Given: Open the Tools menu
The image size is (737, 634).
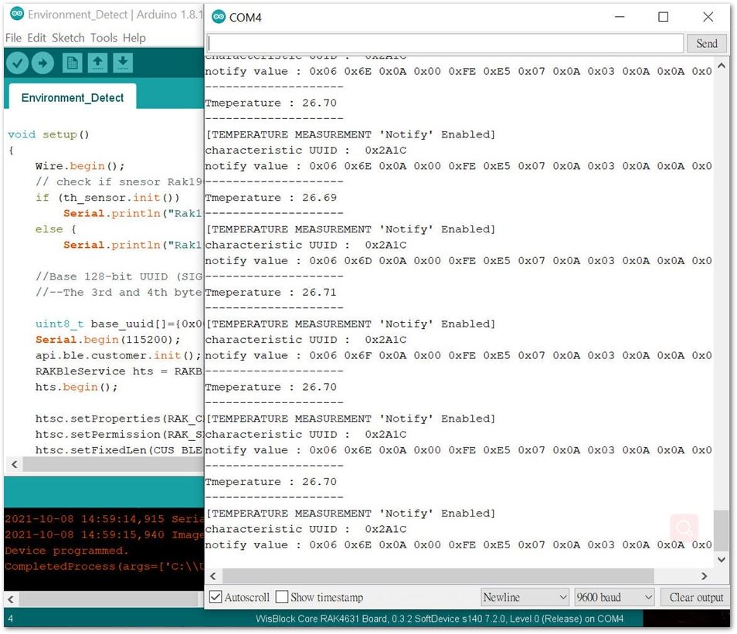Looking at the screenshot, I should (x=104, y=38).
